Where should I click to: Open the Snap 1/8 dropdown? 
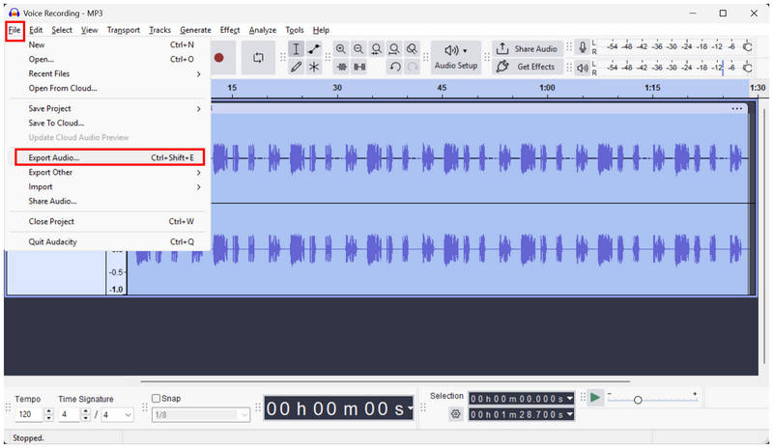click(201, 415)
